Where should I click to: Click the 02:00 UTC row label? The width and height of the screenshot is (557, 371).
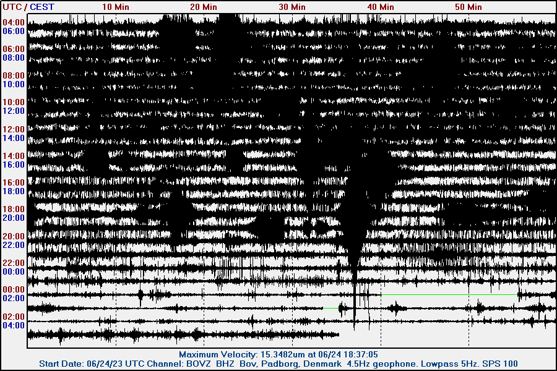(x=14, y=317)
